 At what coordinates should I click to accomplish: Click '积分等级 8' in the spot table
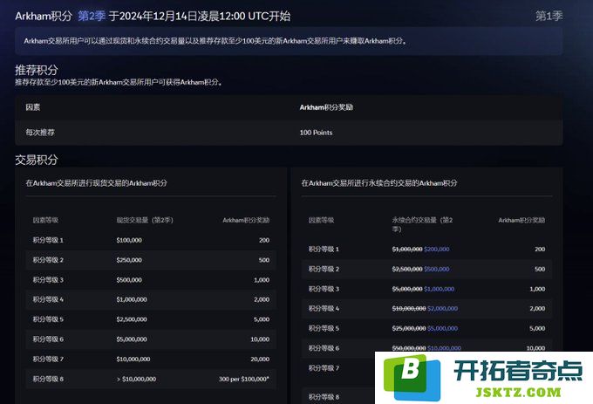48,379
